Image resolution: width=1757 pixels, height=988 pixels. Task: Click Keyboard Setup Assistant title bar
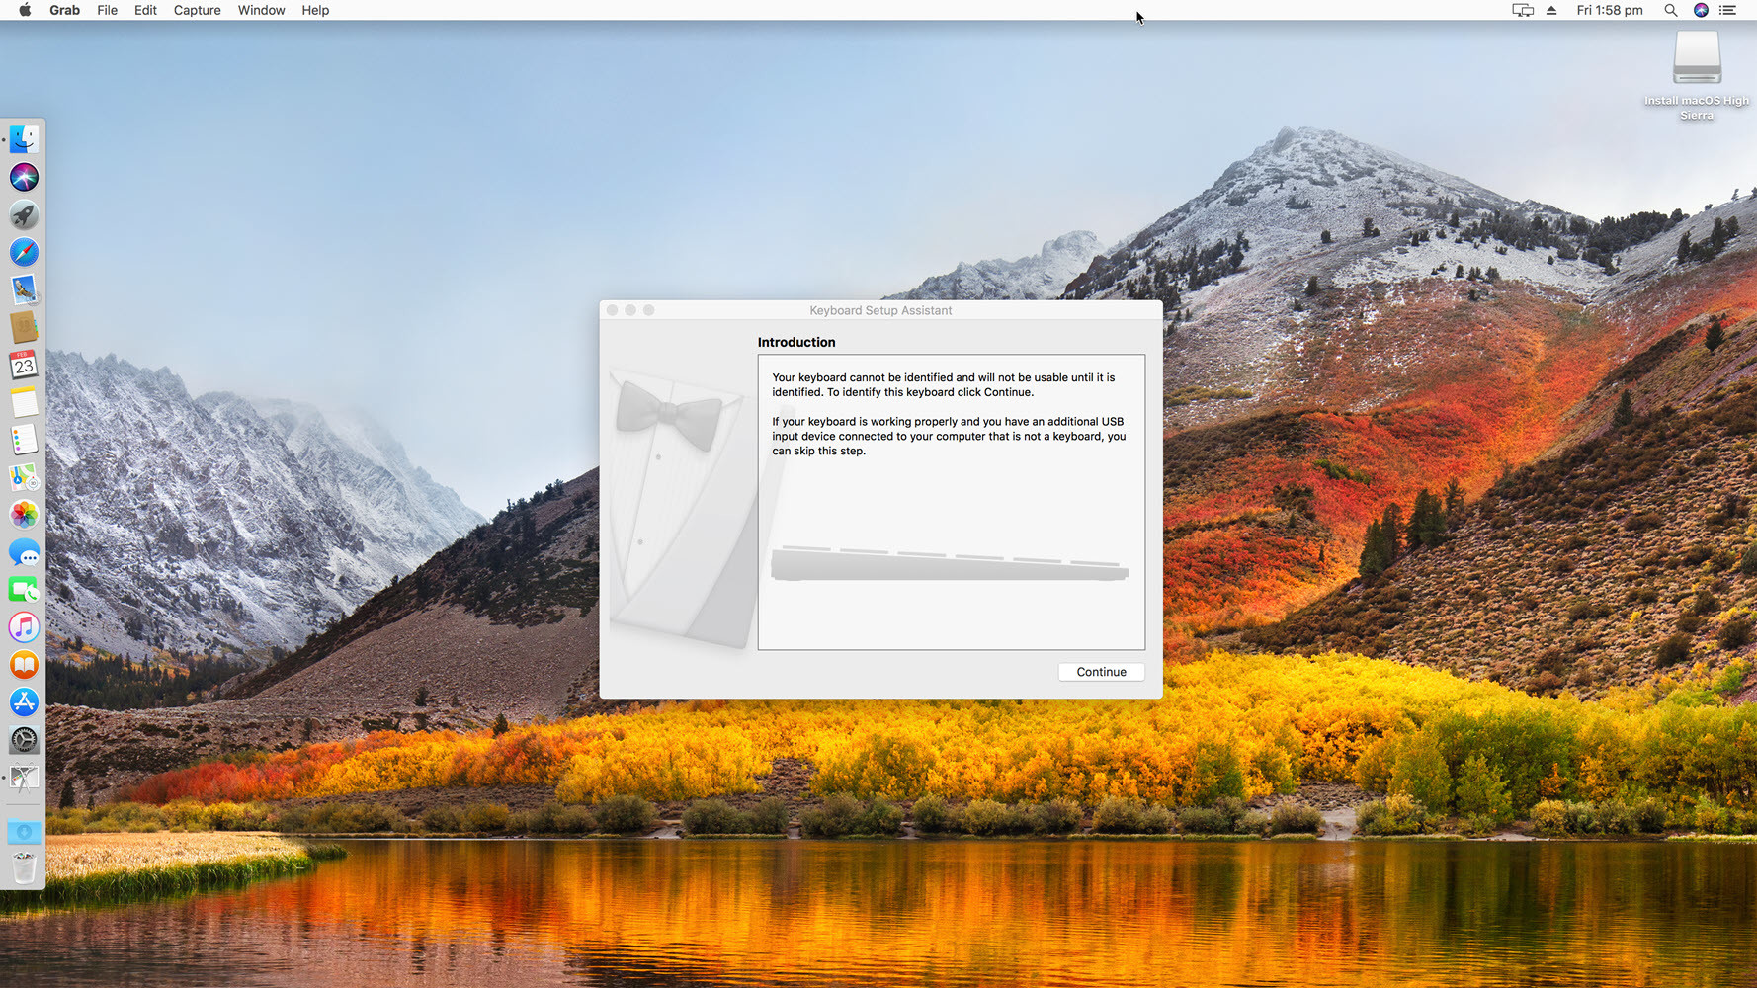(x=880, y=310)
